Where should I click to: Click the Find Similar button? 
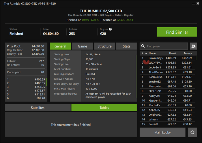click(x=177, y=32)
